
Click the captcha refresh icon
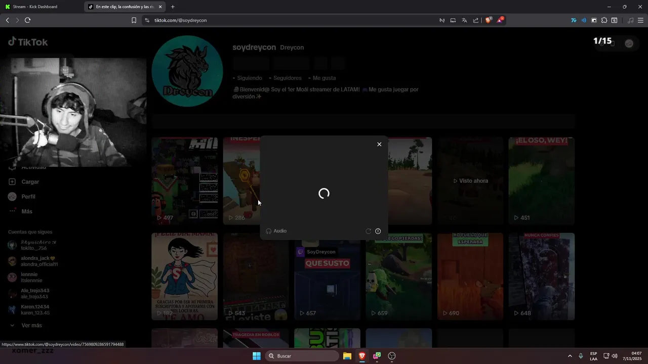coord(369,231)
